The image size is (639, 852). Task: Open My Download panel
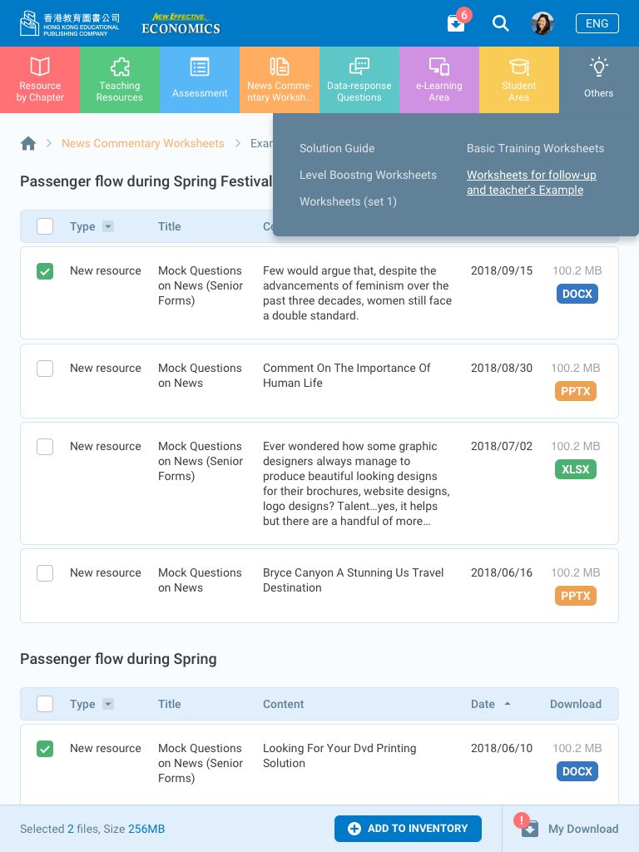click(571, 829)
